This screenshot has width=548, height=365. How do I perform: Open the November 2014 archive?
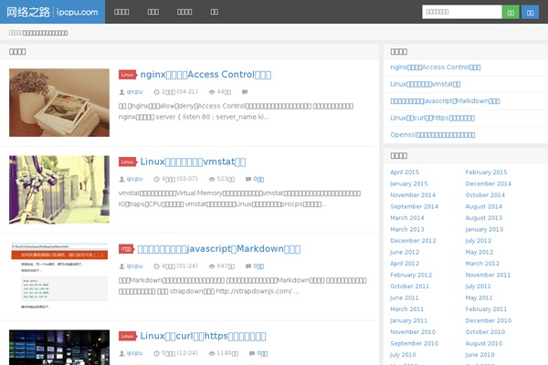[x=413, y=195]
